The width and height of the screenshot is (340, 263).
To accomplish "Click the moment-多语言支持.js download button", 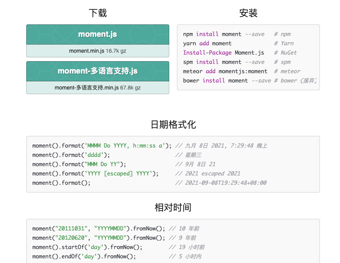I will click(98, 71).
